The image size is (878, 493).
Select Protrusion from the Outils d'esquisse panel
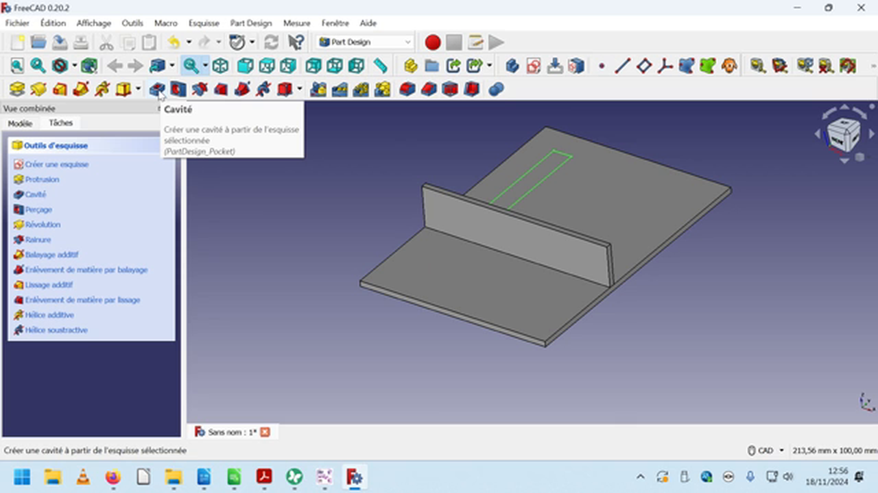(x=42, y=179)
